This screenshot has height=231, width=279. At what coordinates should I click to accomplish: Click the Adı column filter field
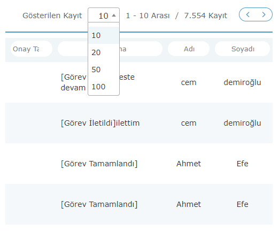click(189, 49)
